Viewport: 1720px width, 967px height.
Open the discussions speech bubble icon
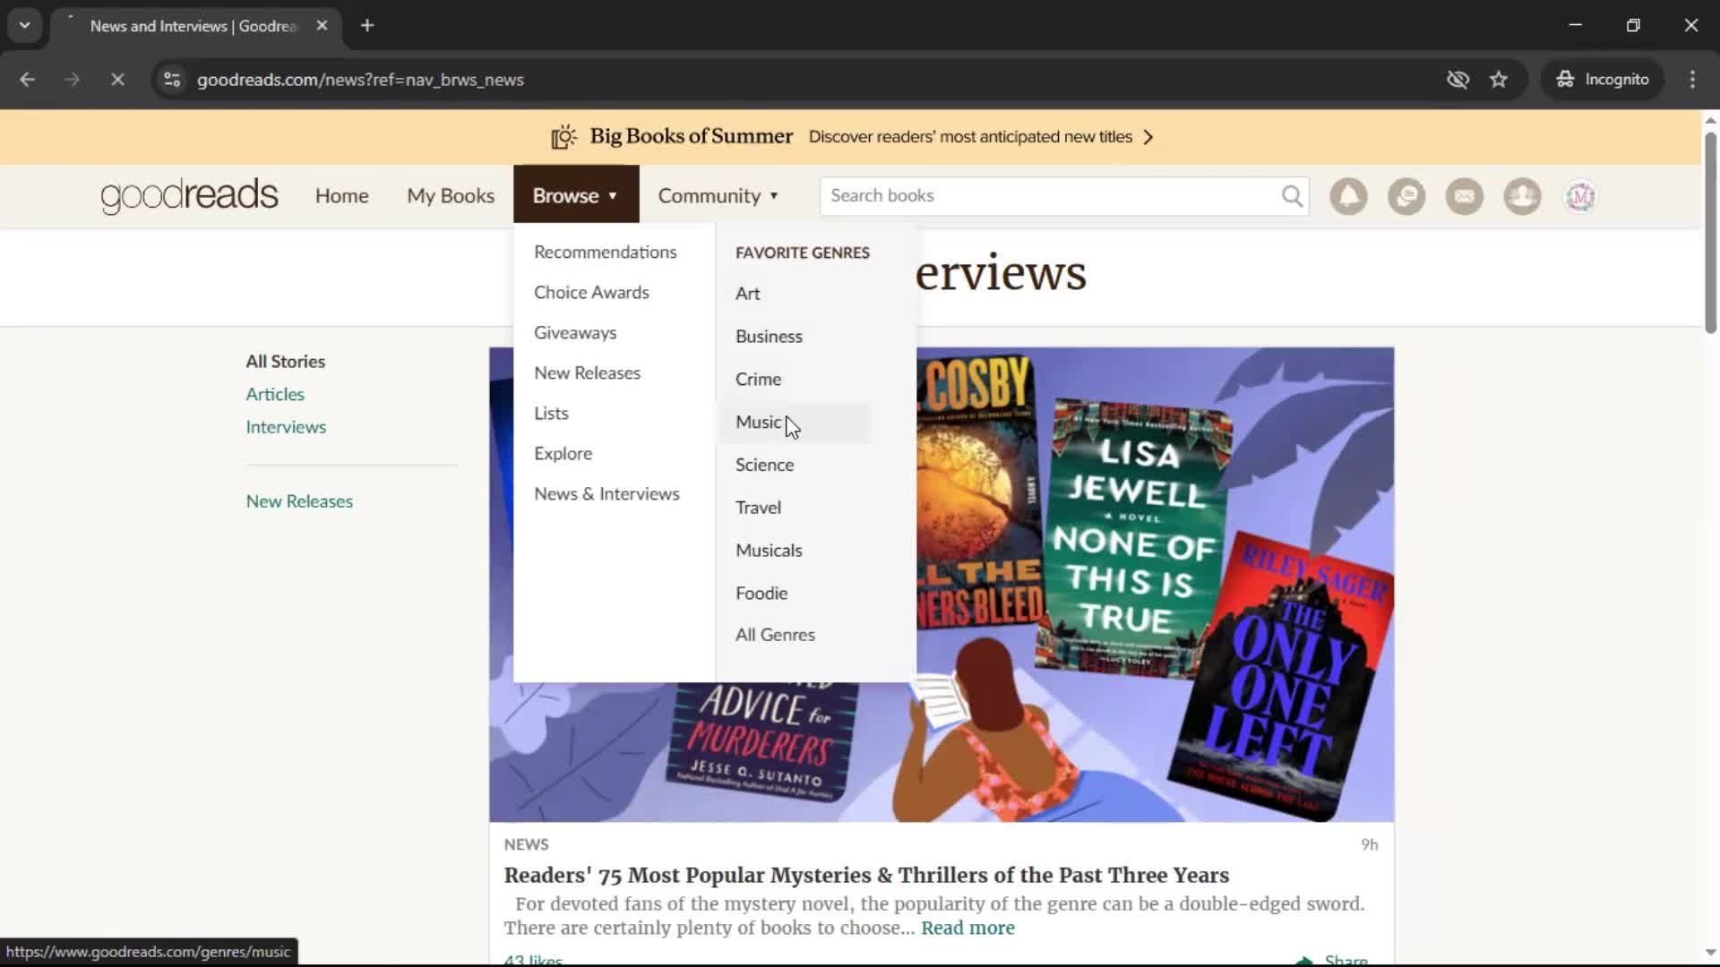coord(1406,196)
